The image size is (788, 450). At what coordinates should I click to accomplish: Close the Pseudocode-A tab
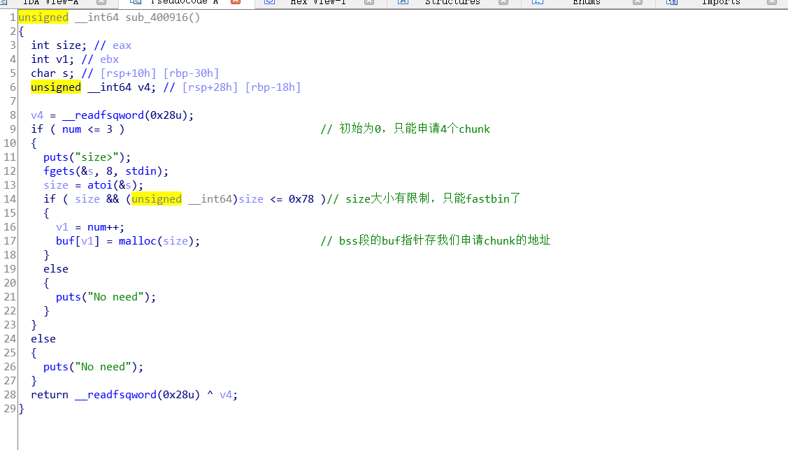pos(234,3)
